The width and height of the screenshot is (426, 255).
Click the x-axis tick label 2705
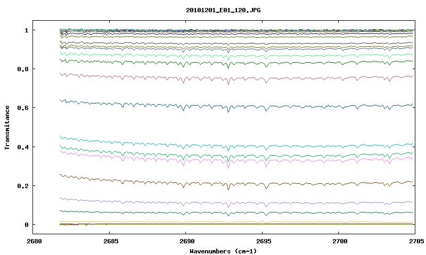pos(416,241)
